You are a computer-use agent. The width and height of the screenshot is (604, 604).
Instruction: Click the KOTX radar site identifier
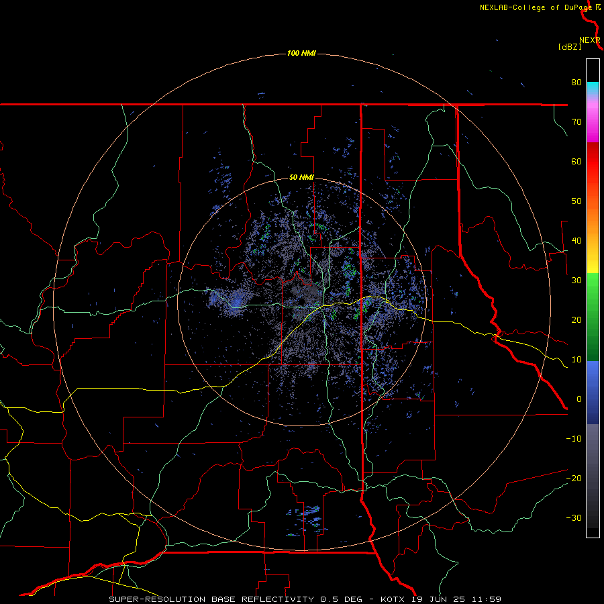point(393,599)
